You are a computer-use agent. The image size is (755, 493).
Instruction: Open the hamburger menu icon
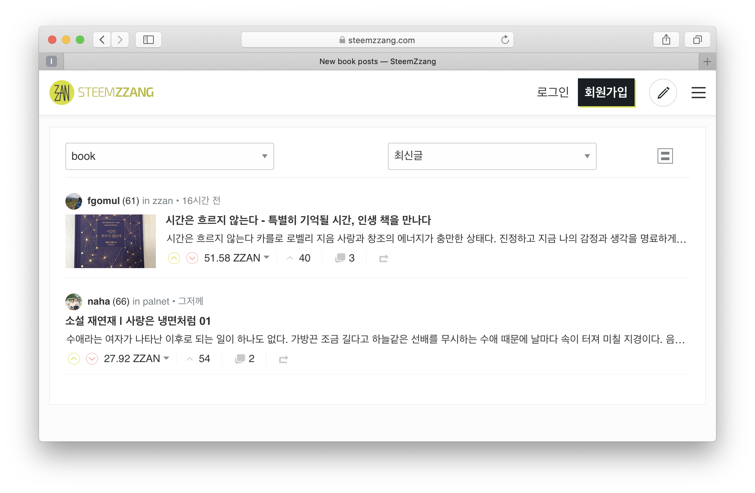[698, 93]
